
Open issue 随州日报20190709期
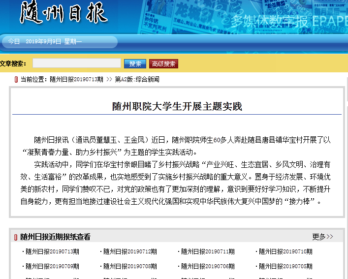52,266
